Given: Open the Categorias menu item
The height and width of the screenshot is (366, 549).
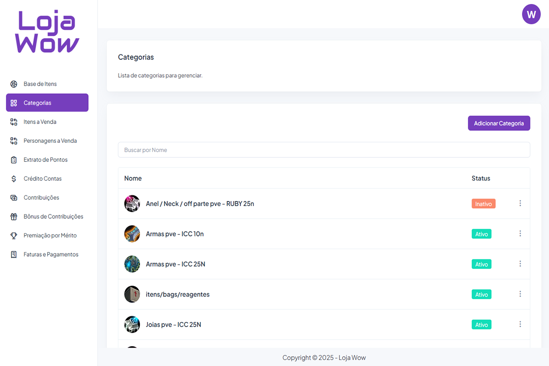Looking at the screenshot, I should pos(47,103).
